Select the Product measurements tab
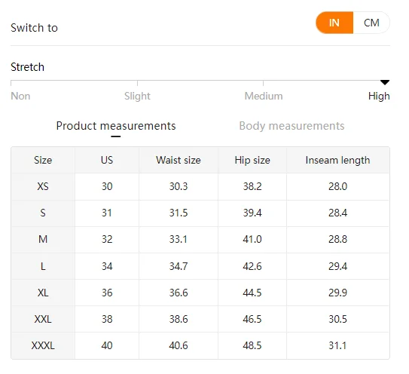Viewport: 409px width, 374px height. 116,126
